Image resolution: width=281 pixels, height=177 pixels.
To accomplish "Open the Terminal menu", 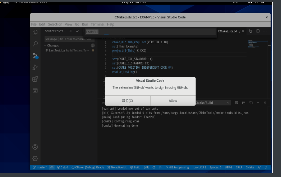I will coord(97,24).
